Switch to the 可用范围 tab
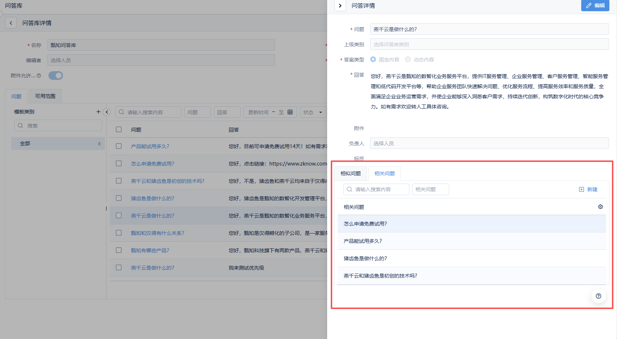 point(45,96)
